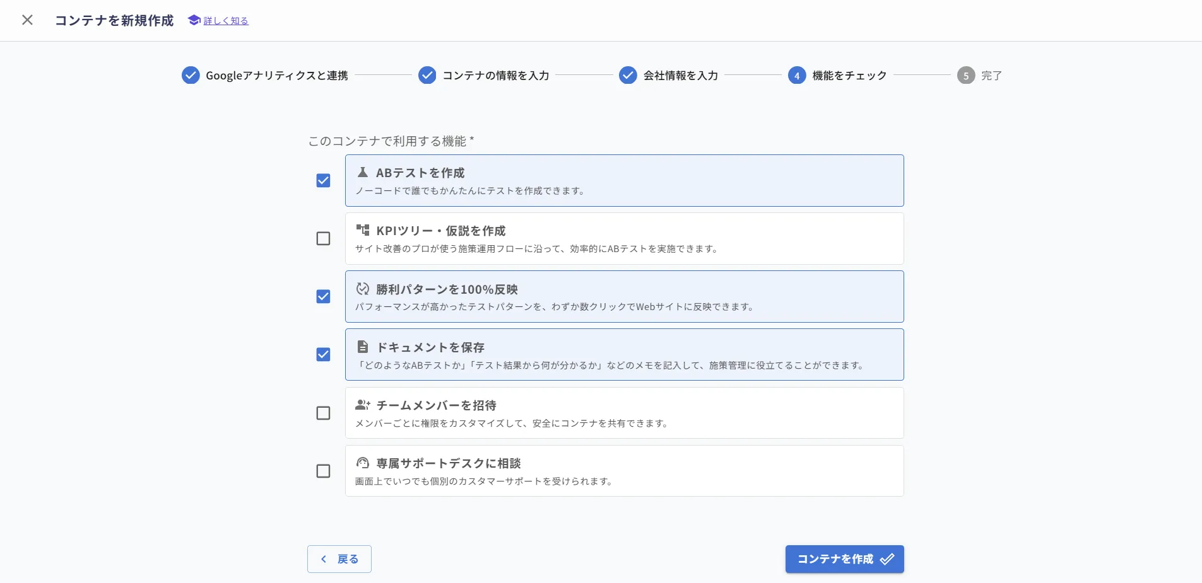Click the checkmark icon for 会社情報を入力 step

628,75
